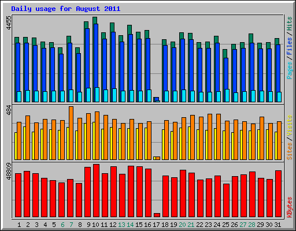Click green day label 7 on x-axis

(x=71, y=225)
